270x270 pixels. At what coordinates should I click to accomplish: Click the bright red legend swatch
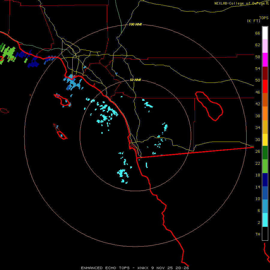click(x=265, y=86)
